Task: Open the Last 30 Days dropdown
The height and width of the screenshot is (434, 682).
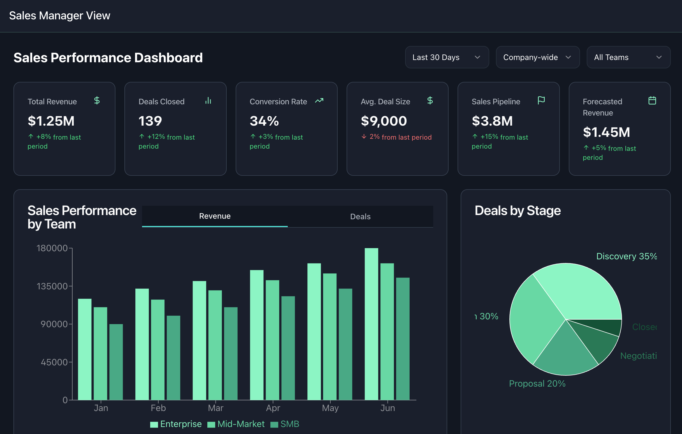Action: [x=447, y=57]
